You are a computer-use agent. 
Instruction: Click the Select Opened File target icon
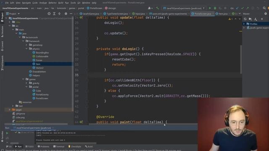coord(49,13)
